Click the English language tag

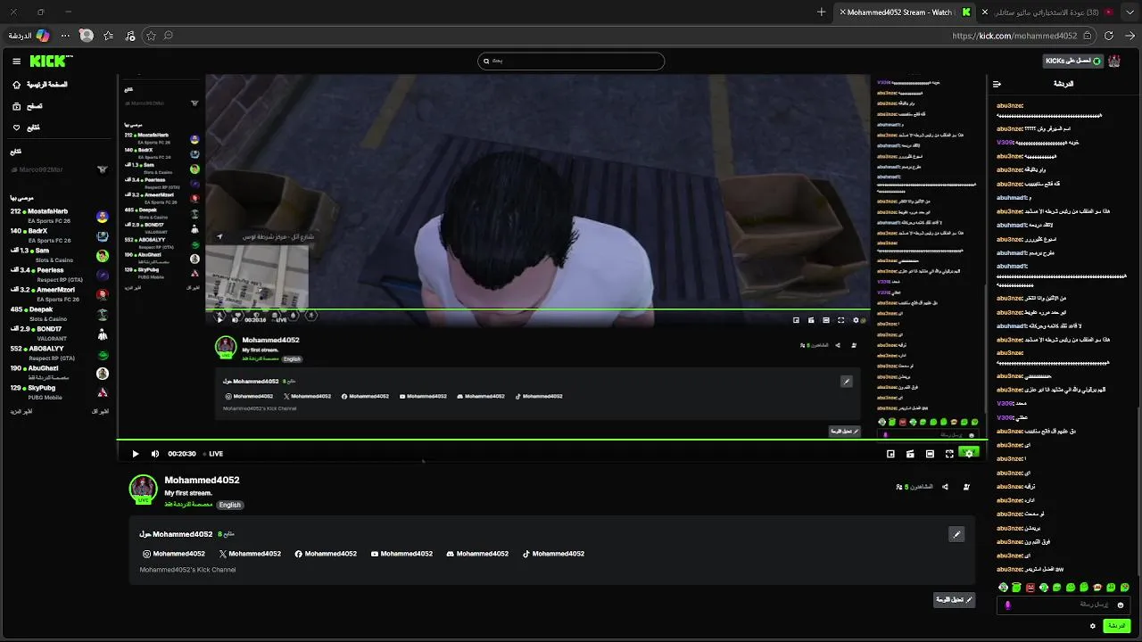click(230, 505)
